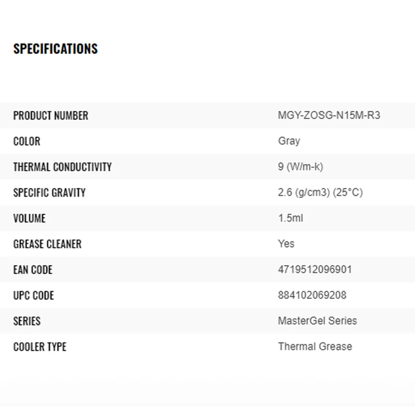Click the 2.6 (g/cm3) (25°C) value

[320, 192]
